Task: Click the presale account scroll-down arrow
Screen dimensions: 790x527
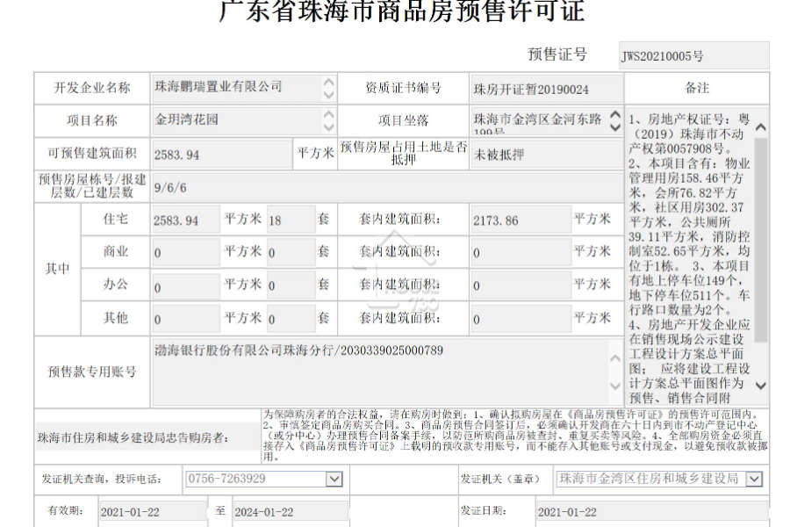Action: (615, 386)
